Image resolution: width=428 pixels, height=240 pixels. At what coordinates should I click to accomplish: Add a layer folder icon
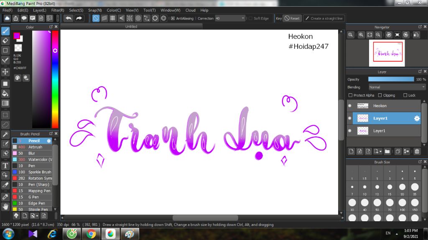(387, 151)
